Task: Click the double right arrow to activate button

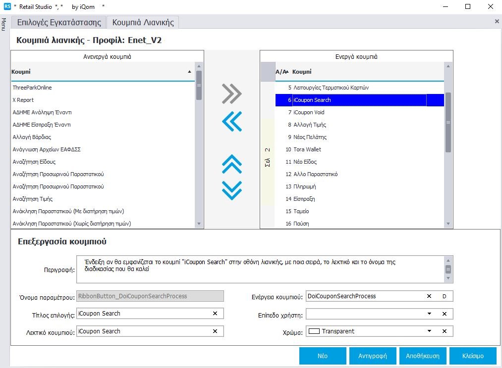Action: [x=232, y=93]
